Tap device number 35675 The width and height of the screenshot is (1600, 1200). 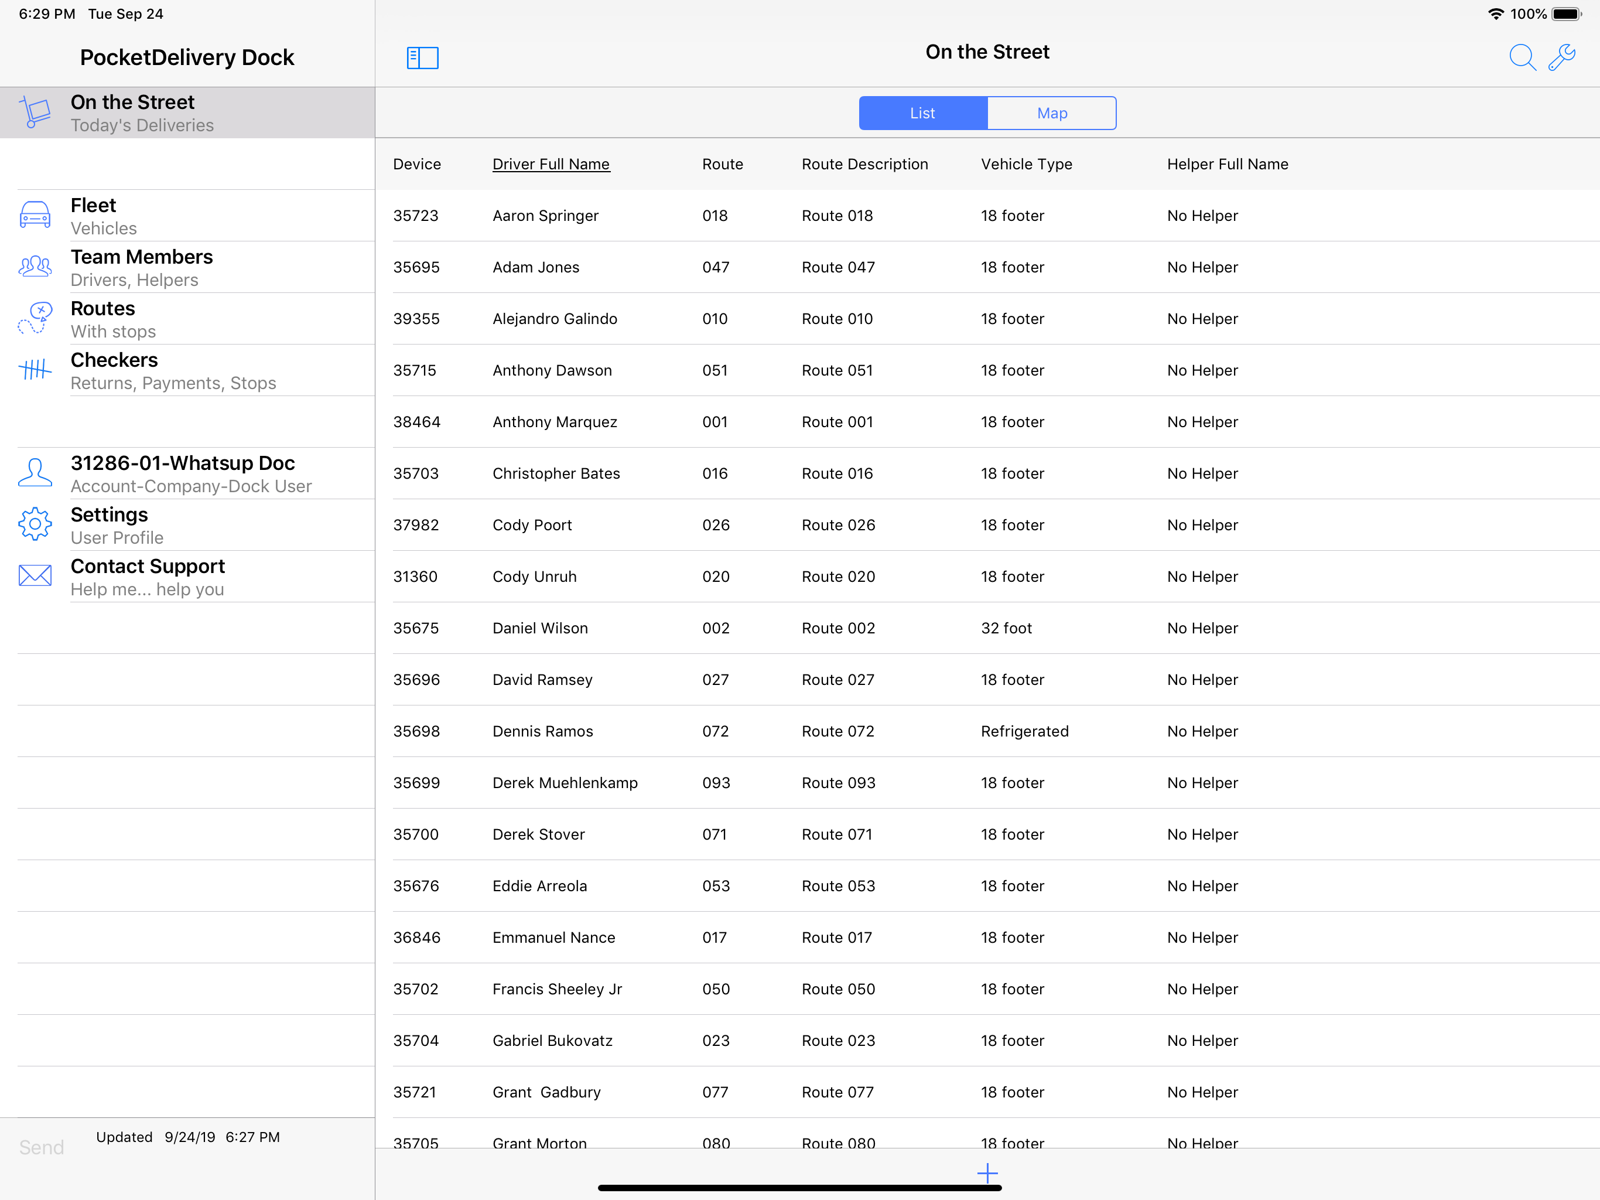pyautogui.click(x=416, y=628)
